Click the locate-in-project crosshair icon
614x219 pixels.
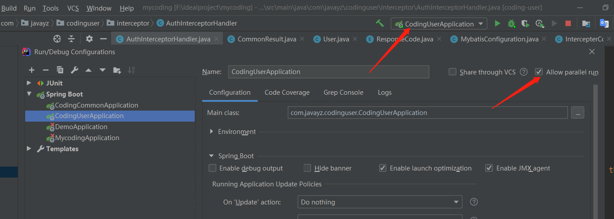(57, 39)
